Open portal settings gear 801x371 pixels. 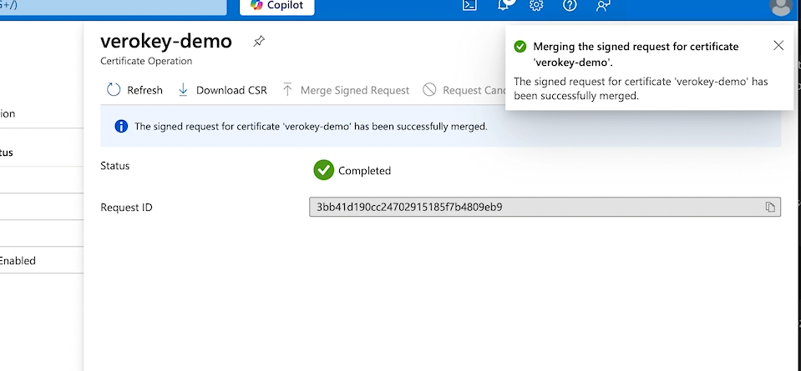536,5
